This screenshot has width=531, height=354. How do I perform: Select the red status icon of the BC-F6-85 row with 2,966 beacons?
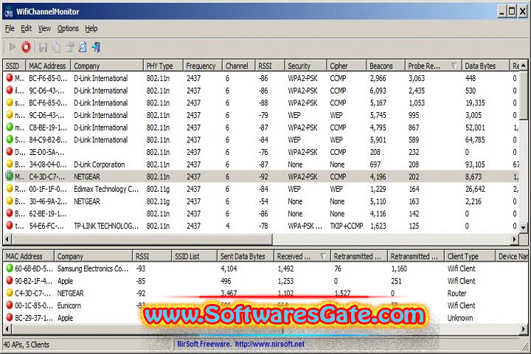(10, 78)
